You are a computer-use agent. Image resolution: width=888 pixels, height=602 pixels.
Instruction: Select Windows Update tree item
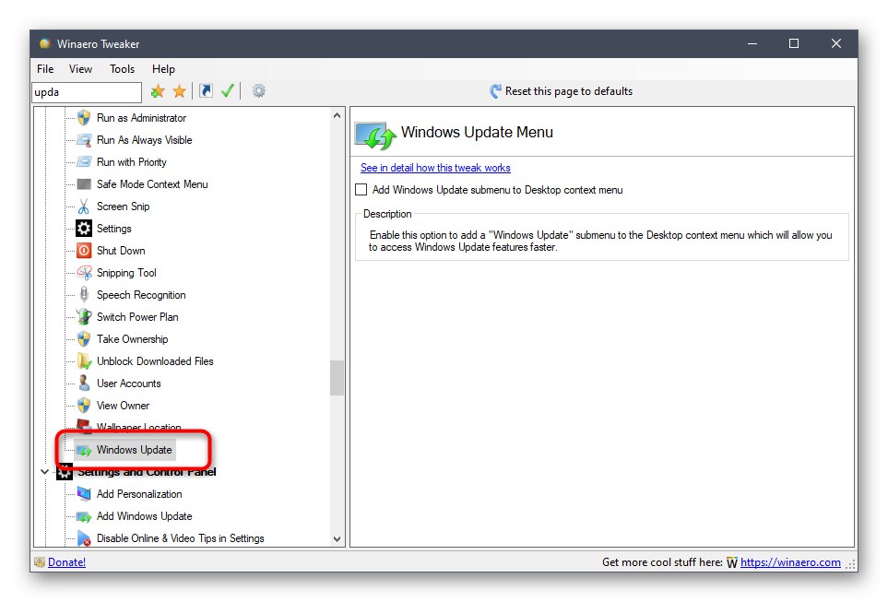click(x=135, y=450)
